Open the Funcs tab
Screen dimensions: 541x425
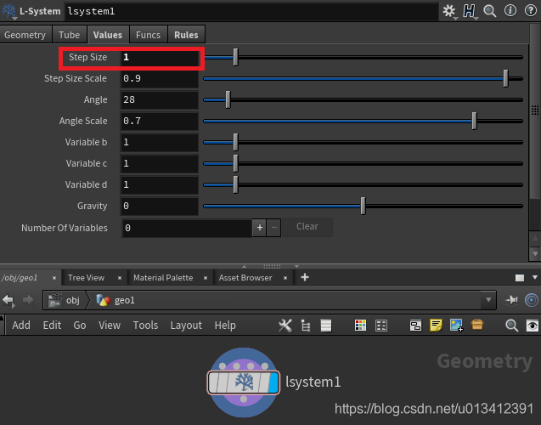click(148, 35)
